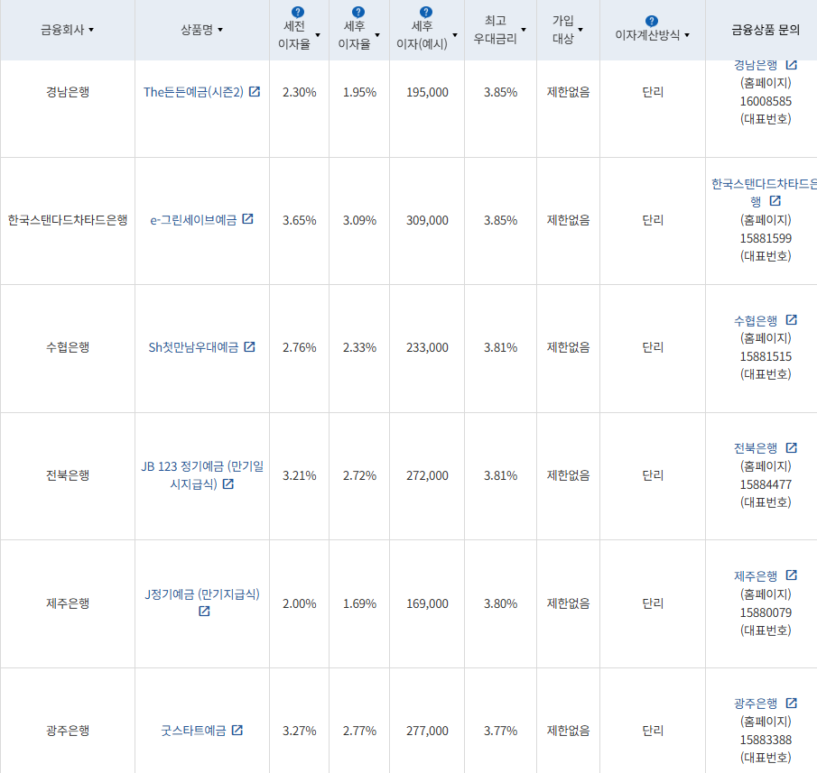
Task: Sort by 금융회사 column arrow
Action: pyautogui.click(x=91, y=30)
